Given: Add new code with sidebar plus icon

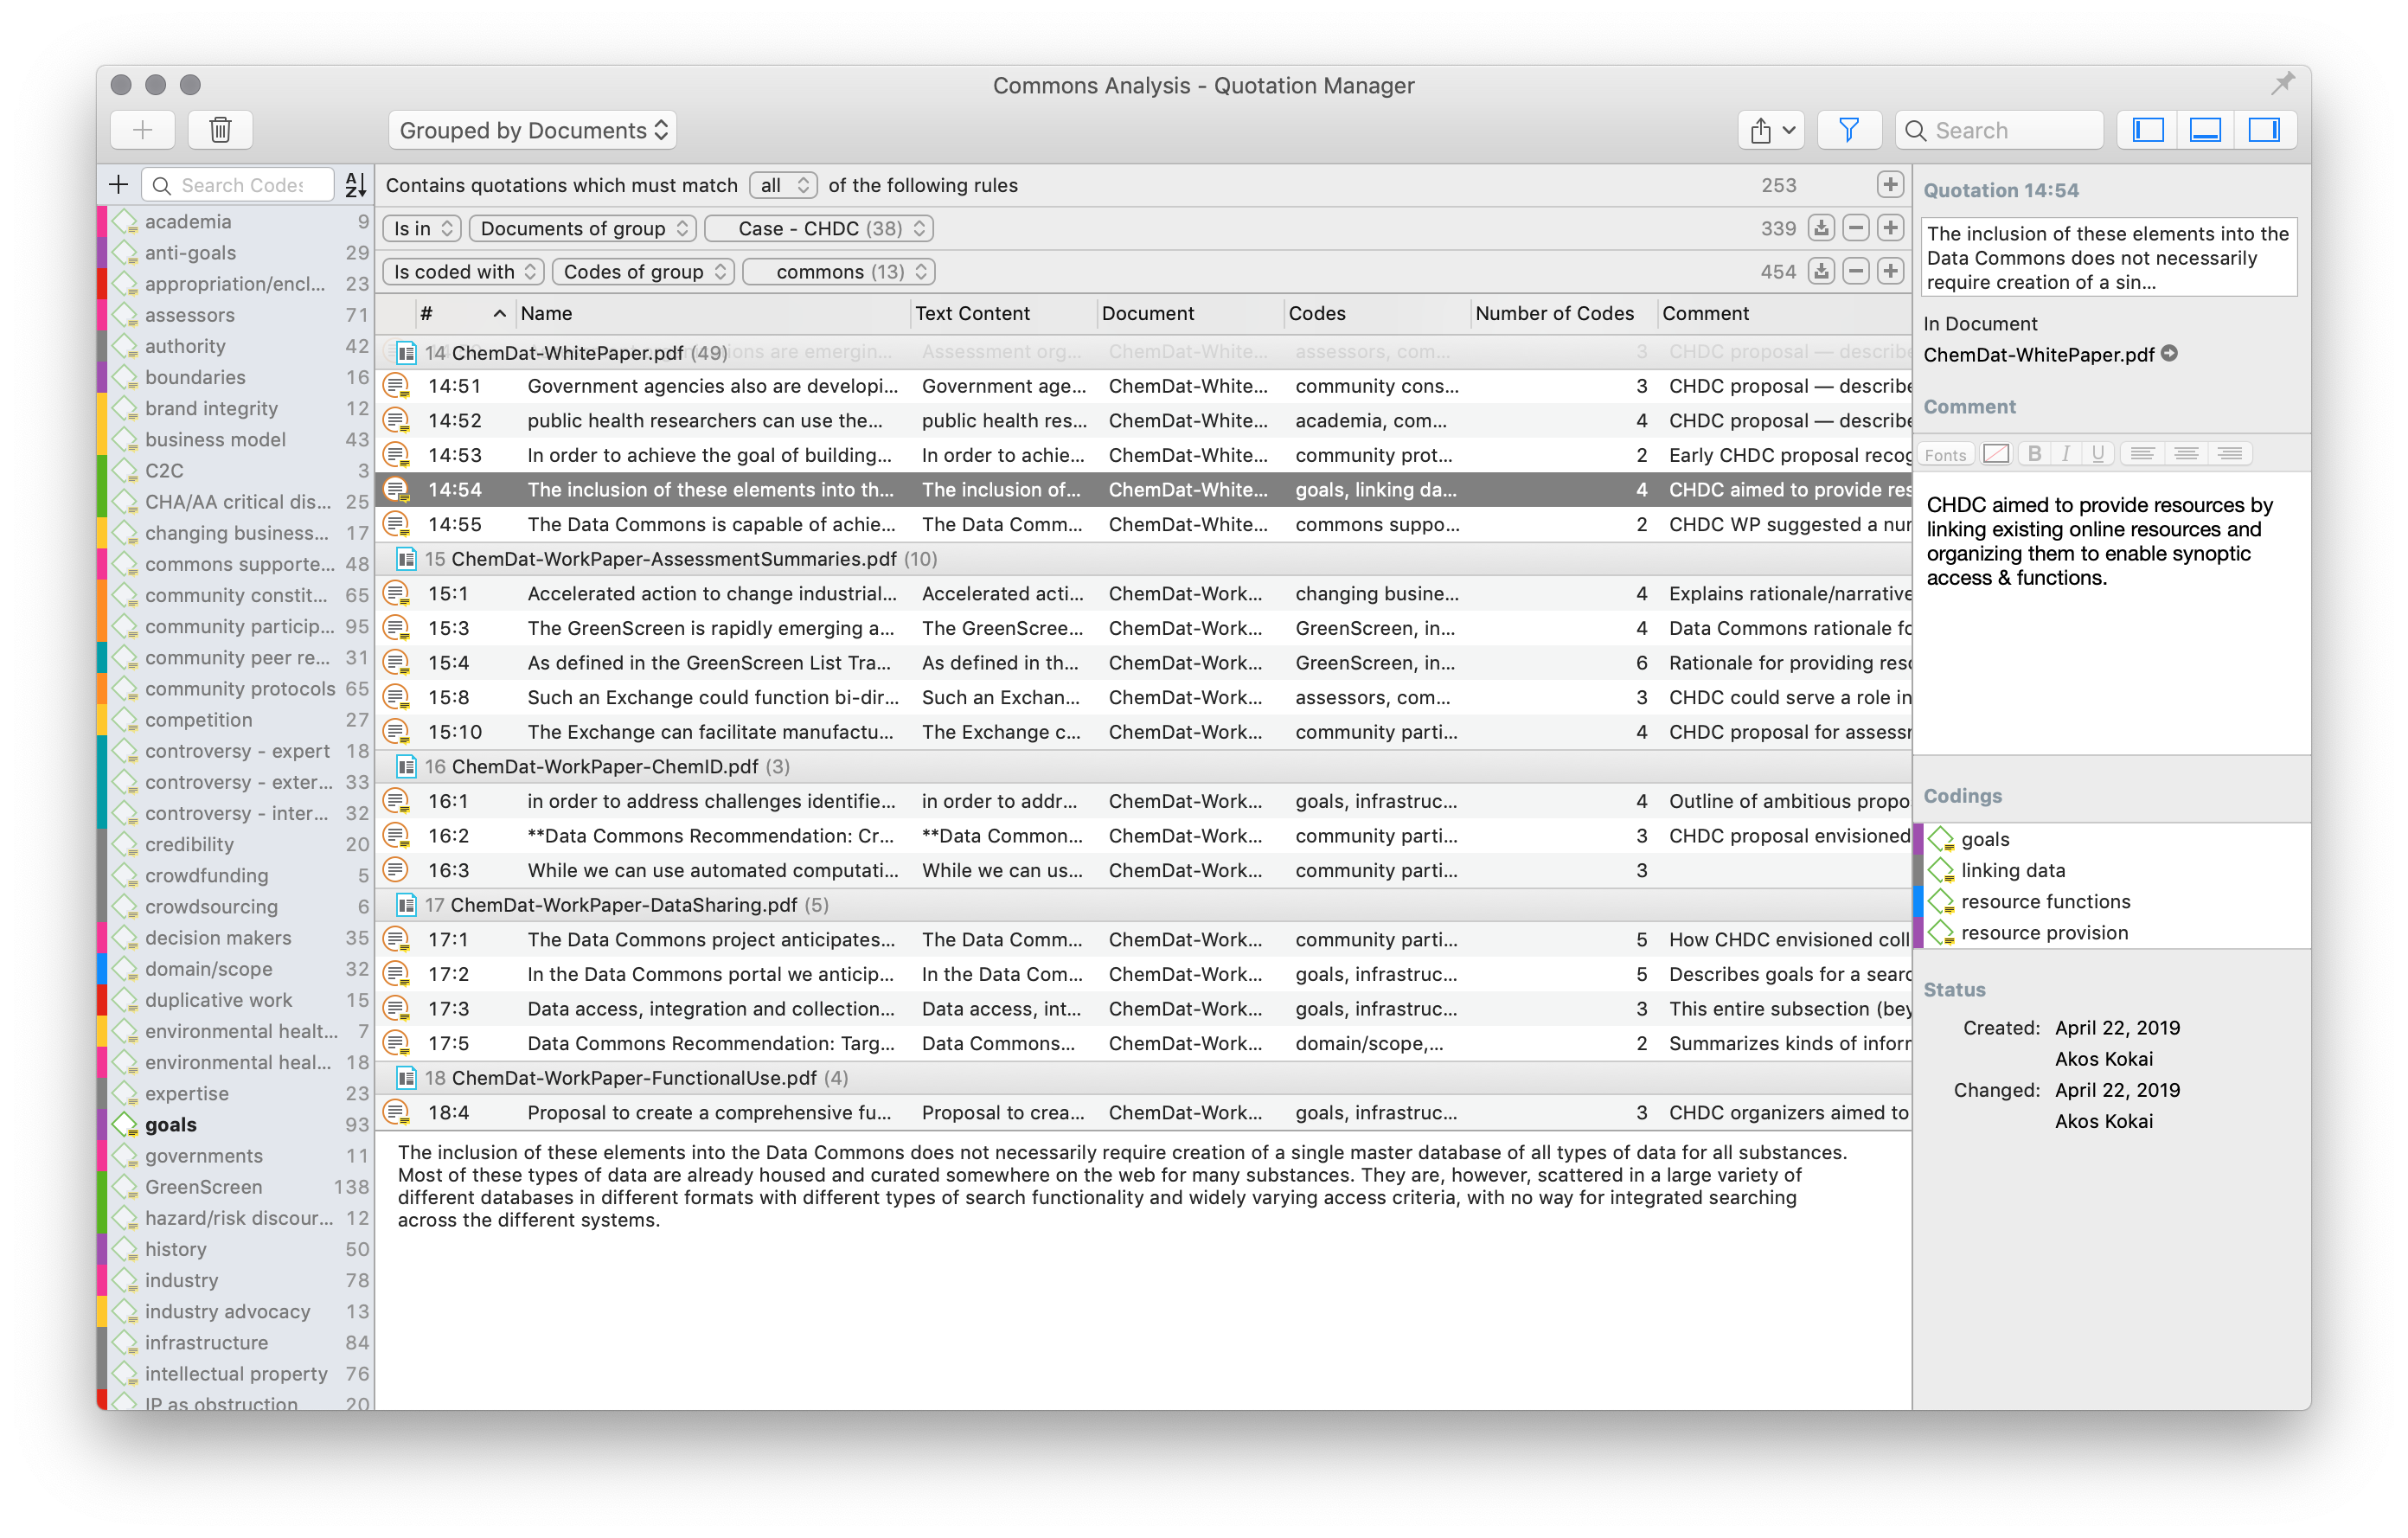Looking at the screenshot, I should point(119,185).
